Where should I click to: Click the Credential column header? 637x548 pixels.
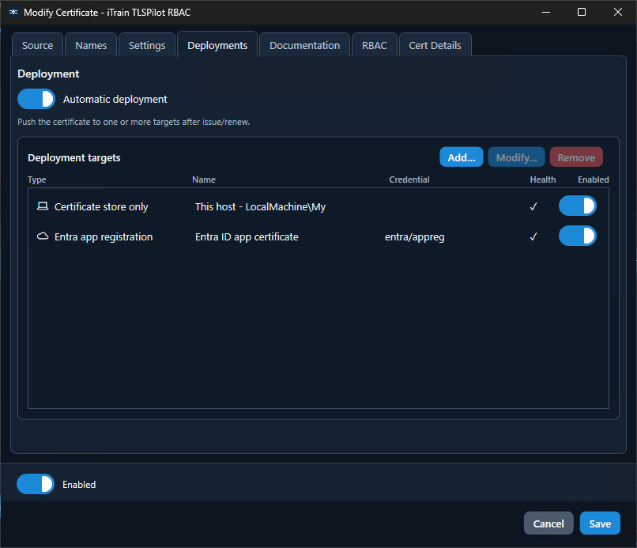point(409,180)
